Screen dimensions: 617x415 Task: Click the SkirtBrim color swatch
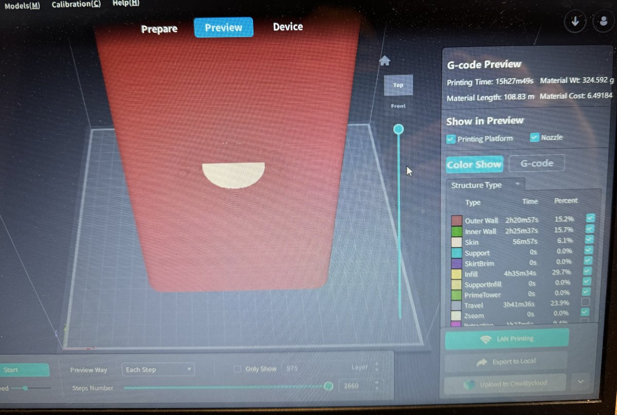457,263
